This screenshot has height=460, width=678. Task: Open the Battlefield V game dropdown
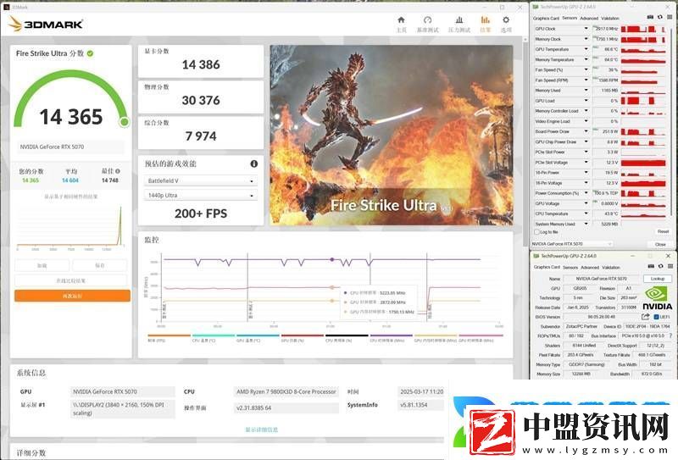click(201, 180)
